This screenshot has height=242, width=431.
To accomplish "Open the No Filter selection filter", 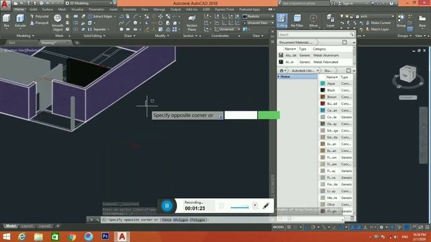I will coord(297,21).
